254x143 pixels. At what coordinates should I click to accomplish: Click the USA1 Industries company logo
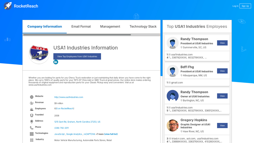pos(39,54)
